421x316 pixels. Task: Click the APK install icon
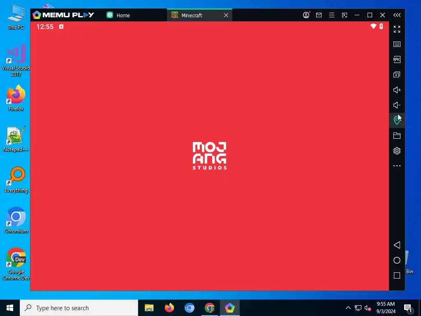397,59
